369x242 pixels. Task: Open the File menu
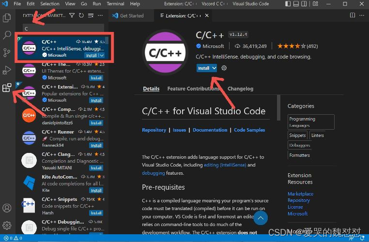click(17, 4)
